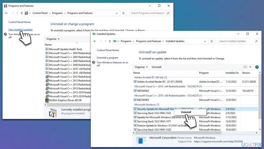Open Control Panel Home in Installed Updates window
264x149 pixels.
(x=108, y=50)
